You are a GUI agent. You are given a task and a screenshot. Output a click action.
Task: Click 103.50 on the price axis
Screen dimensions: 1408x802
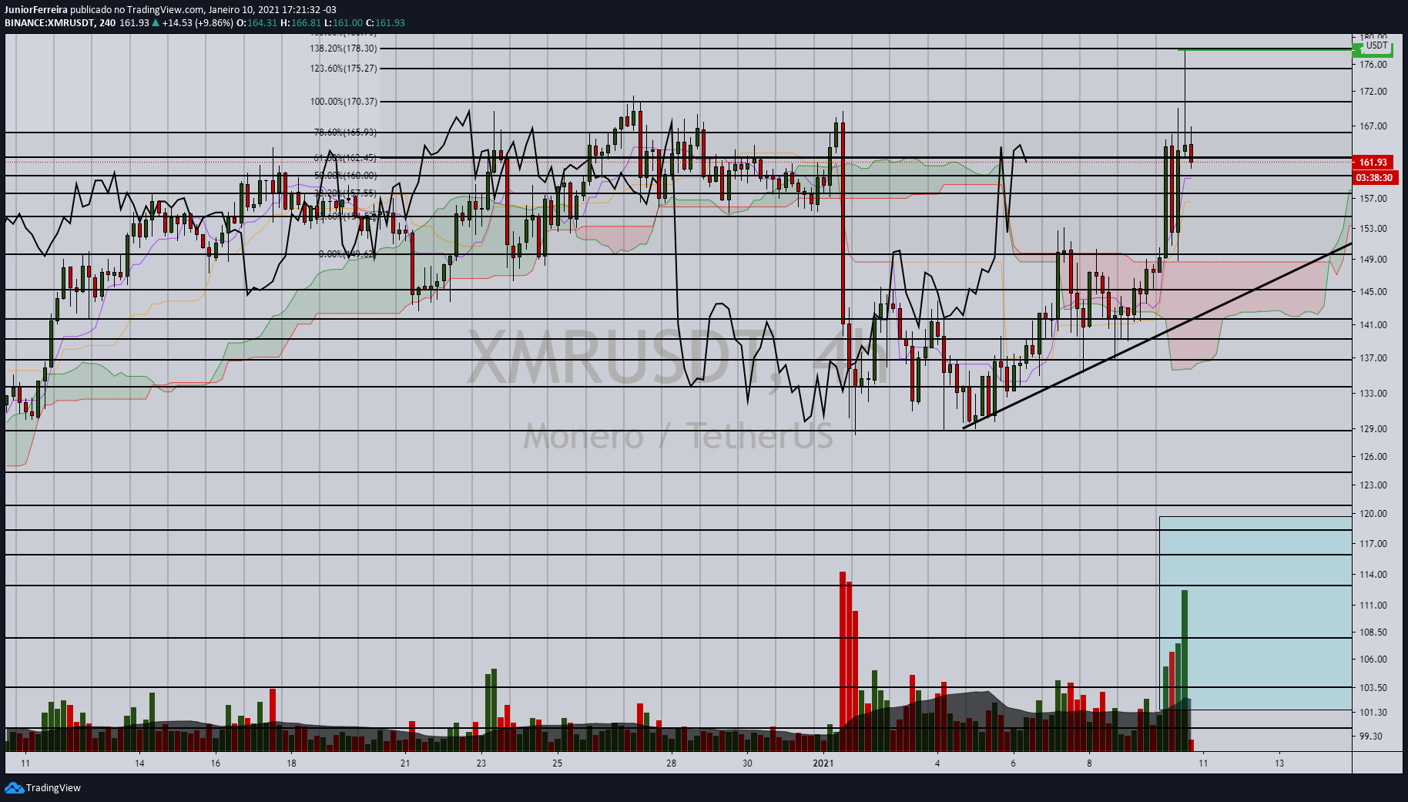(x=1373, y=688)
